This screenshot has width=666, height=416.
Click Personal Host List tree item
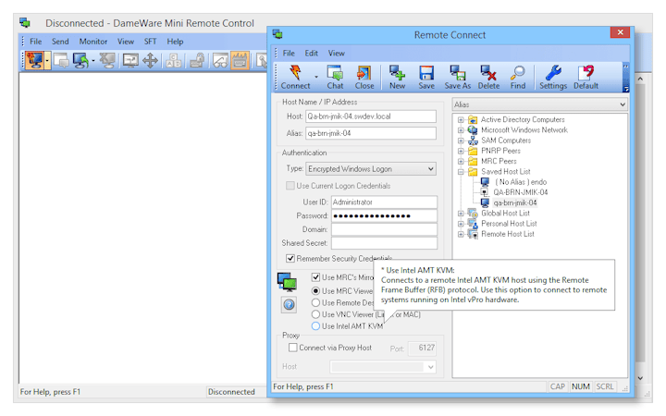coord(509,224)
